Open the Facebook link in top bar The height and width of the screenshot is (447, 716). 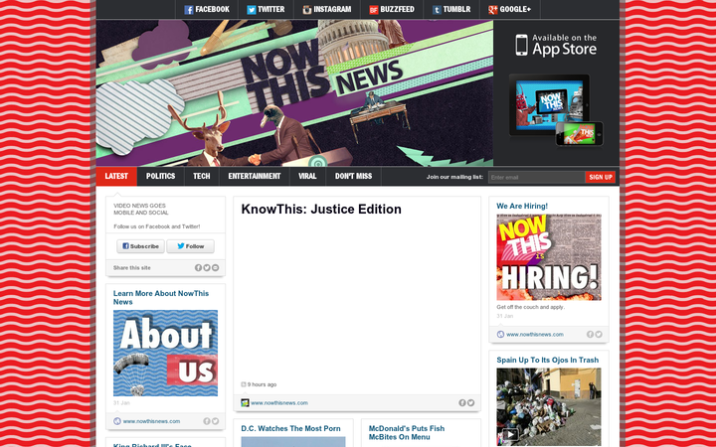(x=207, y=9)
